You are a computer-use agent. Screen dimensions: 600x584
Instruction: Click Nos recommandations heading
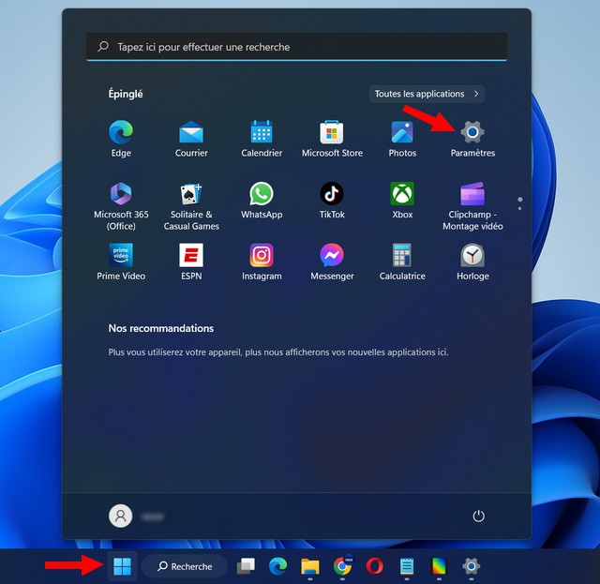161,328
